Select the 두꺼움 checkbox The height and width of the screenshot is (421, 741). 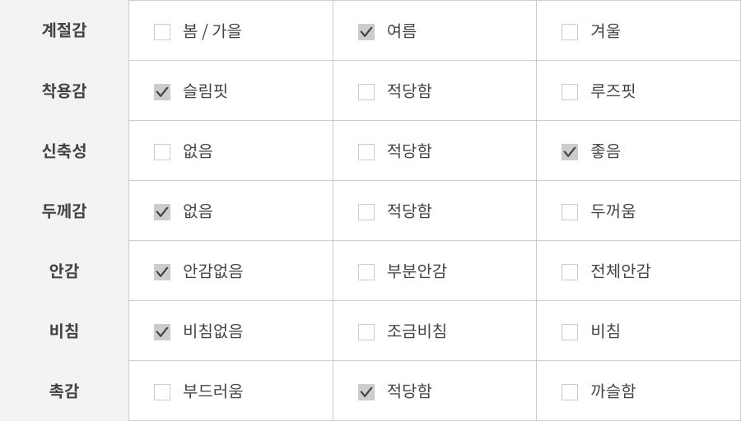(x=570, y=212)
